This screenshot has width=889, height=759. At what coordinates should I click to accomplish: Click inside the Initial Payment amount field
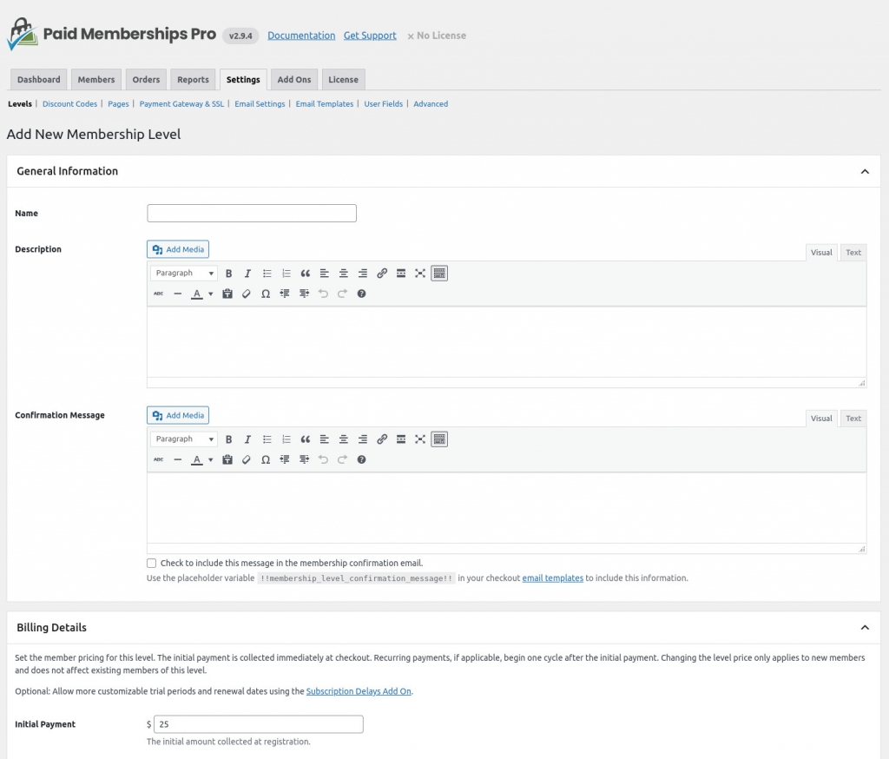(x=256, y=723)
